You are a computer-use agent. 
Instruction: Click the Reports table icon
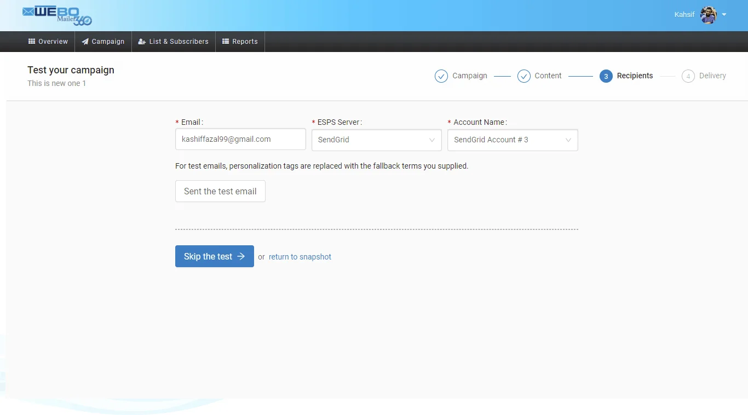[x=226, y=42]
